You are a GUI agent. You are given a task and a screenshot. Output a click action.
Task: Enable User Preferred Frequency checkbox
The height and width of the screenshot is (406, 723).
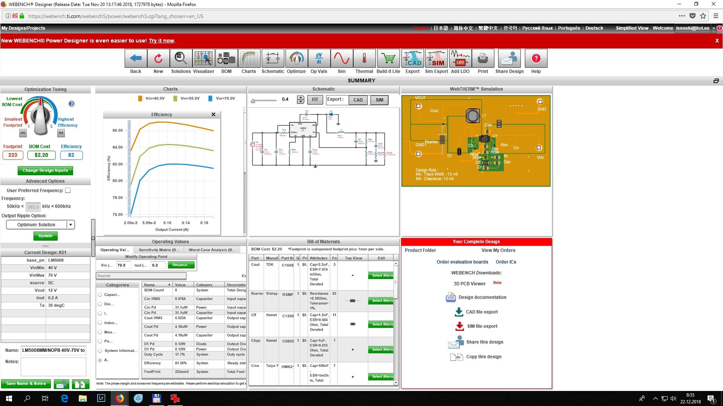68,190
